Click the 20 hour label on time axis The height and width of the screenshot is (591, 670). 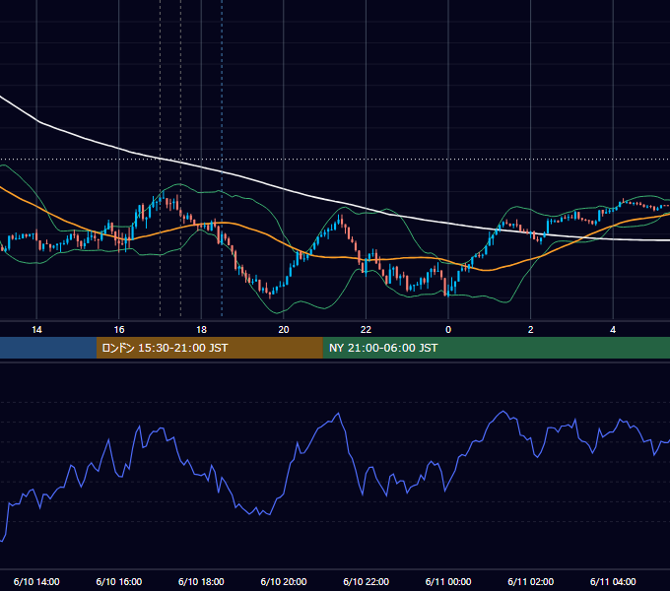pos(284,330)
